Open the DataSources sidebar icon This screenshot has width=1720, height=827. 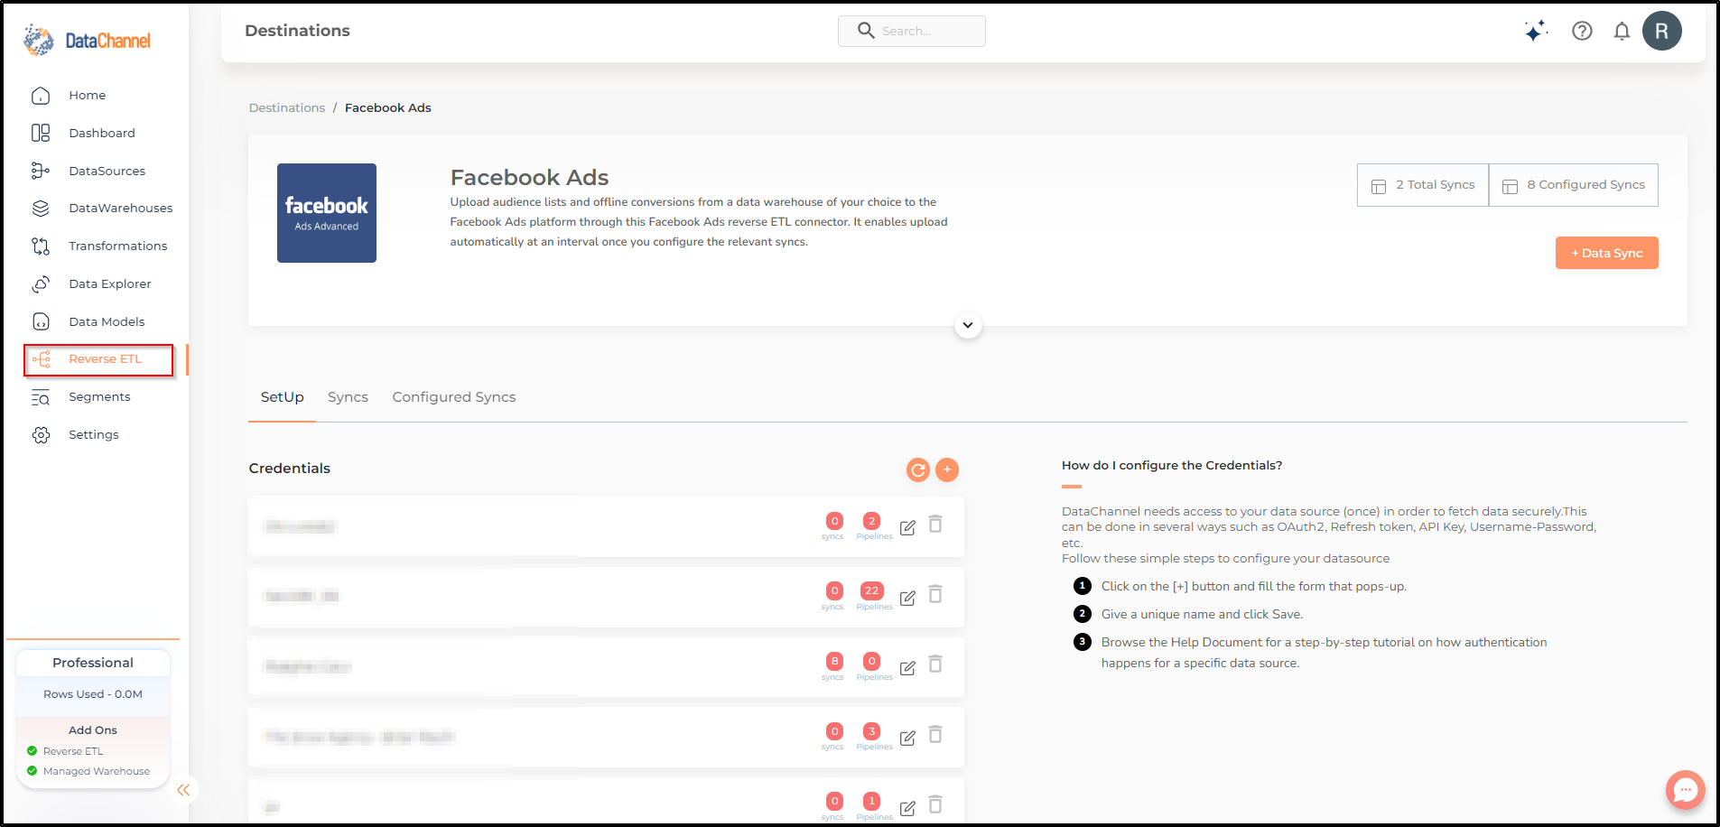pos(41,171)
